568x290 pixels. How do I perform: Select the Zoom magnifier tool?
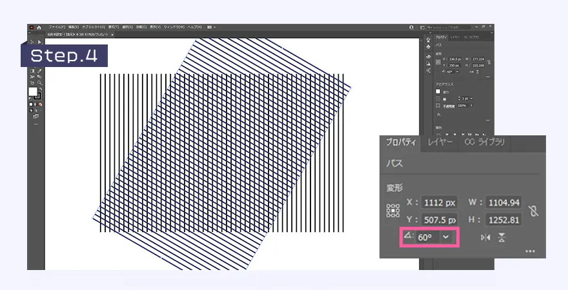pos(39,82)
